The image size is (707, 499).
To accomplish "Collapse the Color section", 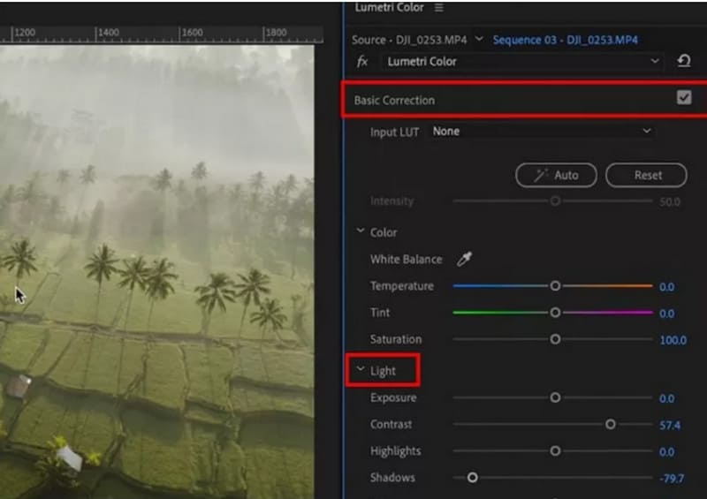I will [x=360, y=232].
